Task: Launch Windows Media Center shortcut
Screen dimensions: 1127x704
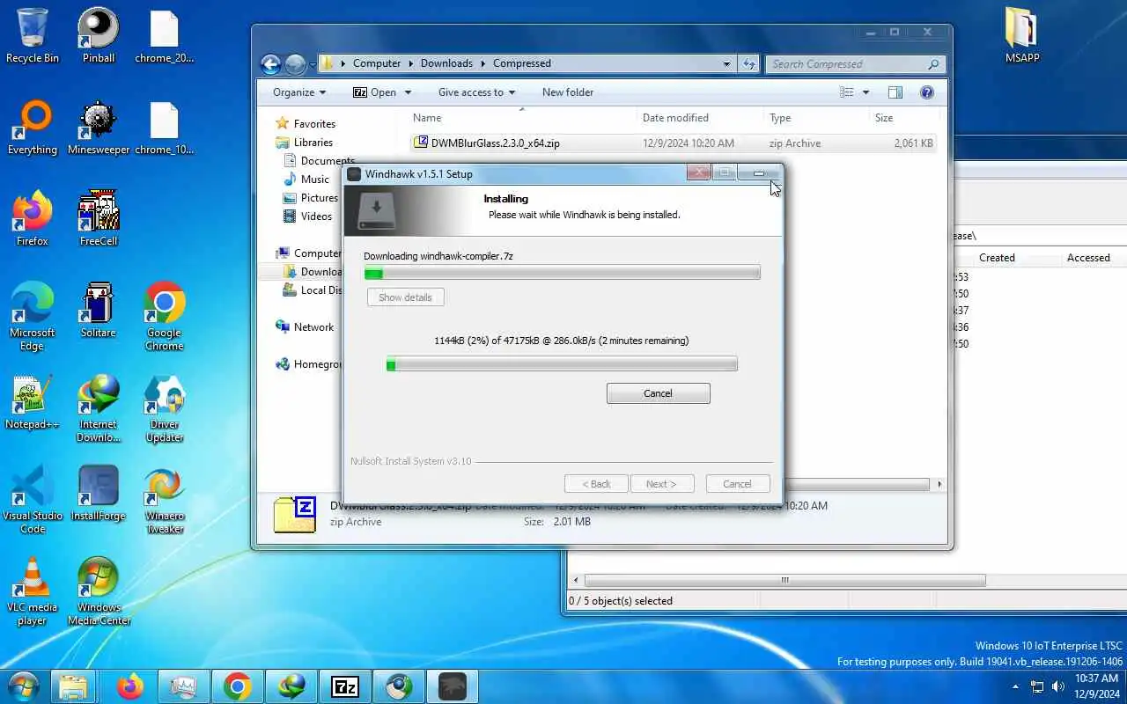Action: pos(99,590)
